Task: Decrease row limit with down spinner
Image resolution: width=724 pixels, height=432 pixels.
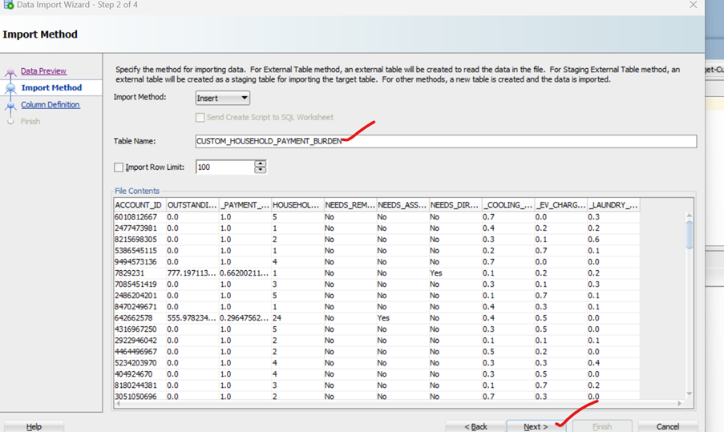Action: coord(261,170)
